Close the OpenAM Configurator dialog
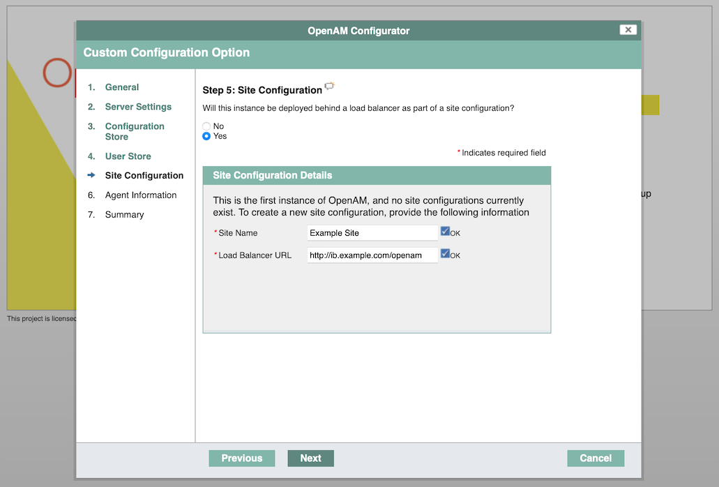This screenshot has height=487, width=719. pos(628,30)
